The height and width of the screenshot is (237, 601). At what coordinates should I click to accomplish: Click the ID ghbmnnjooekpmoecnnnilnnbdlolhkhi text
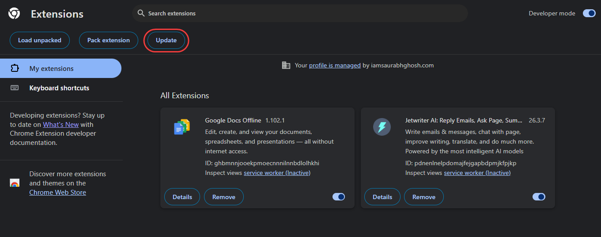[x=262, y=163]
